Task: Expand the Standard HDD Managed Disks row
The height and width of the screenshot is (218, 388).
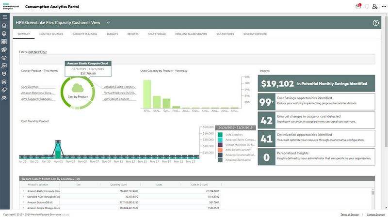Action: pos(23,197)
